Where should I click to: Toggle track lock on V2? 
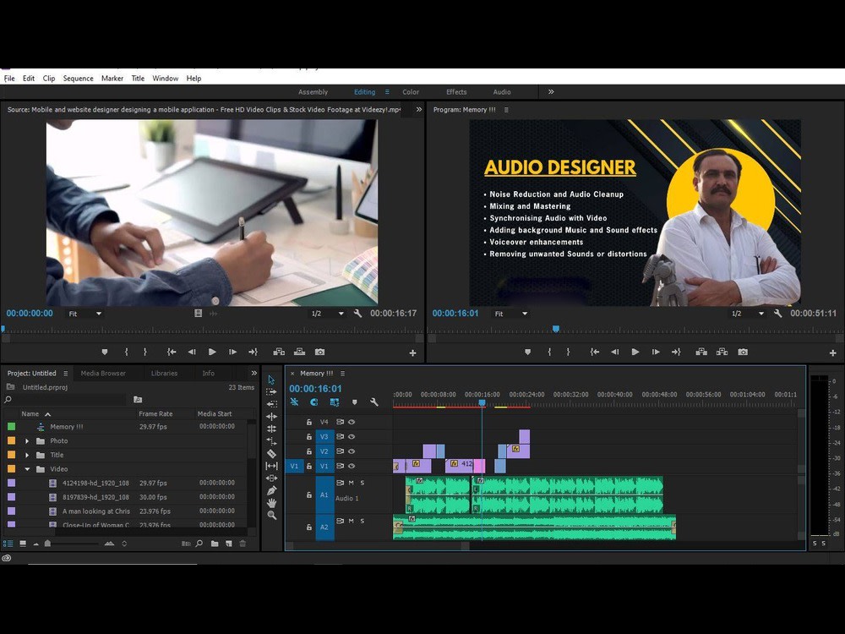[308, 451]
